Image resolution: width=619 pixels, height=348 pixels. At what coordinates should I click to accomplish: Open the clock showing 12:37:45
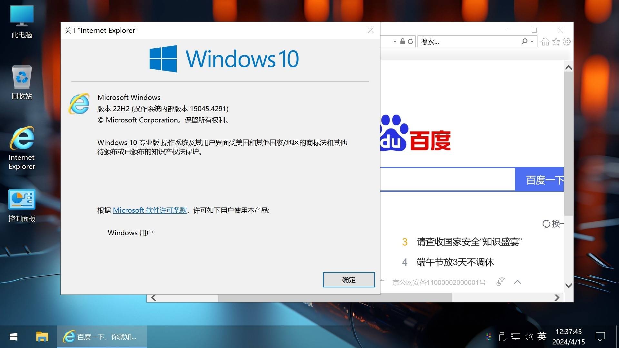pyautogui.click(x=568, y=337)
